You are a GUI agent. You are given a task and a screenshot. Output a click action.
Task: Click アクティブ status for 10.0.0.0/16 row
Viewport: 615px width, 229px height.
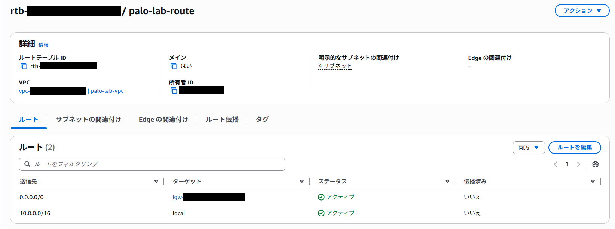point(340,213)
